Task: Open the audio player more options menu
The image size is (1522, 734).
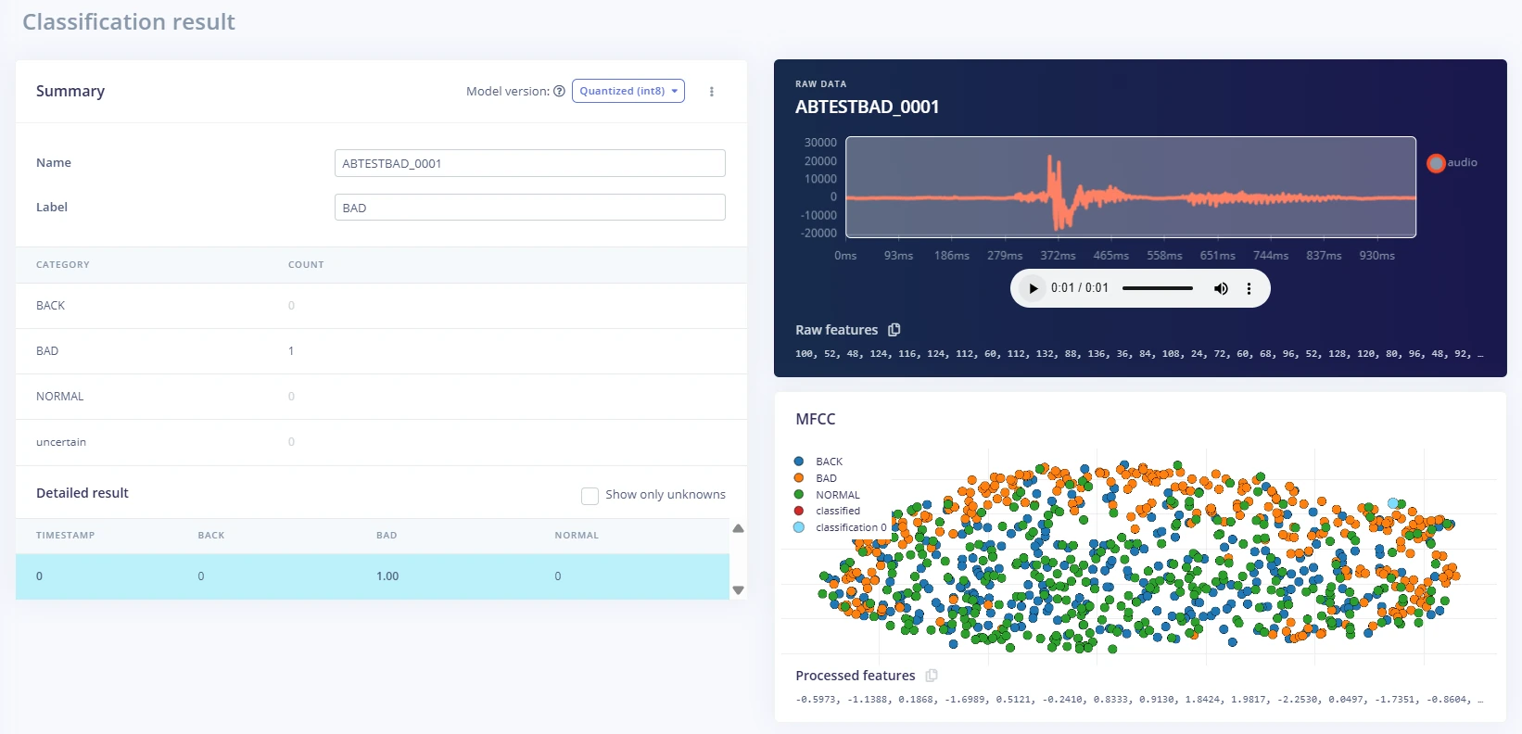Action: [x=1249, y=288]
